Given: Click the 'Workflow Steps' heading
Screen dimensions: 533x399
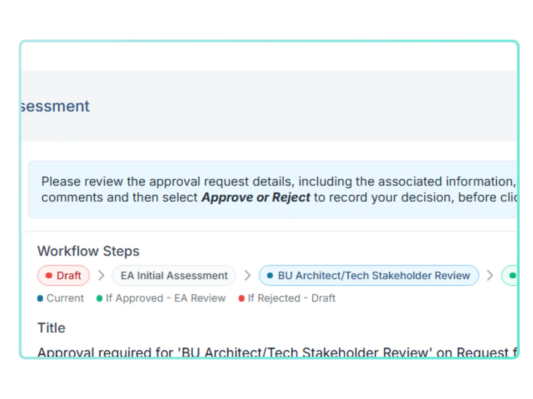Looking at the screenshot, I should click(x=88, y=251).
